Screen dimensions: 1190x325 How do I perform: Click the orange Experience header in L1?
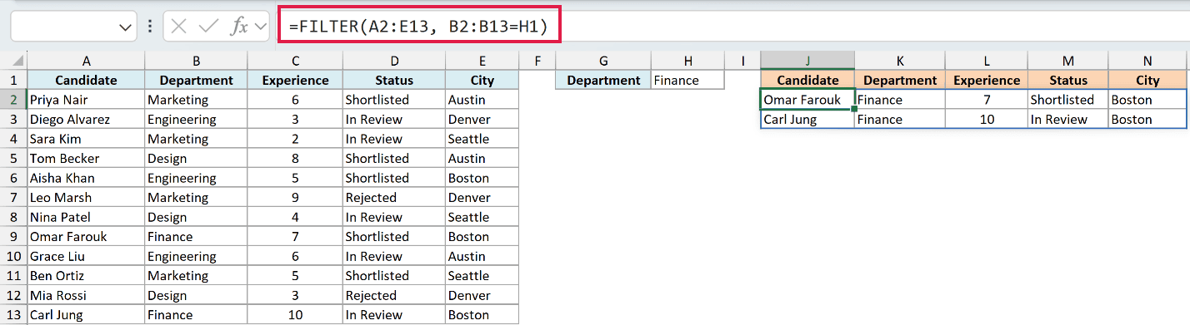coord(987,80)
